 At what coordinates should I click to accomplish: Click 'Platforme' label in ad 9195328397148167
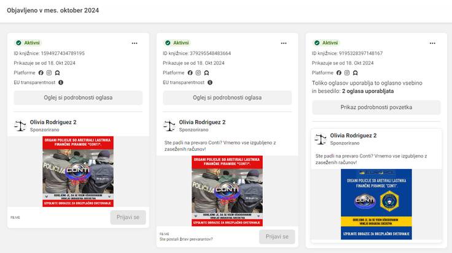tap(322, 73)
